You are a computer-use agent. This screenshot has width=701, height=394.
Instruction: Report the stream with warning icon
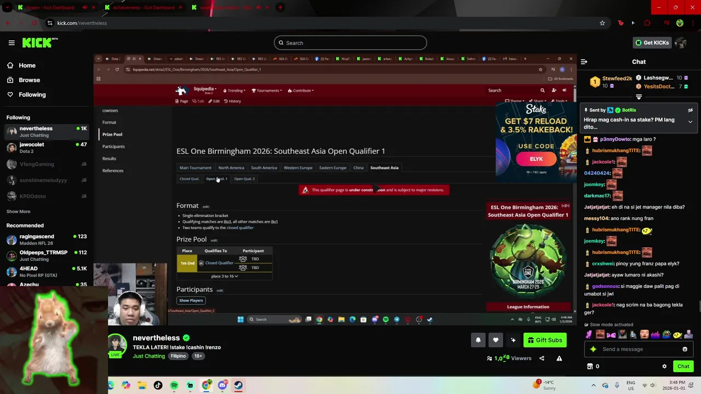pos(559,358)
